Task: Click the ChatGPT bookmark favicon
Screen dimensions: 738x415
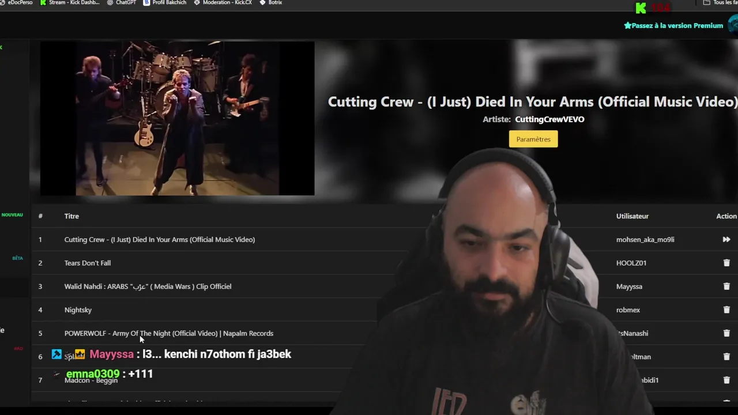Action: point(110,2)
